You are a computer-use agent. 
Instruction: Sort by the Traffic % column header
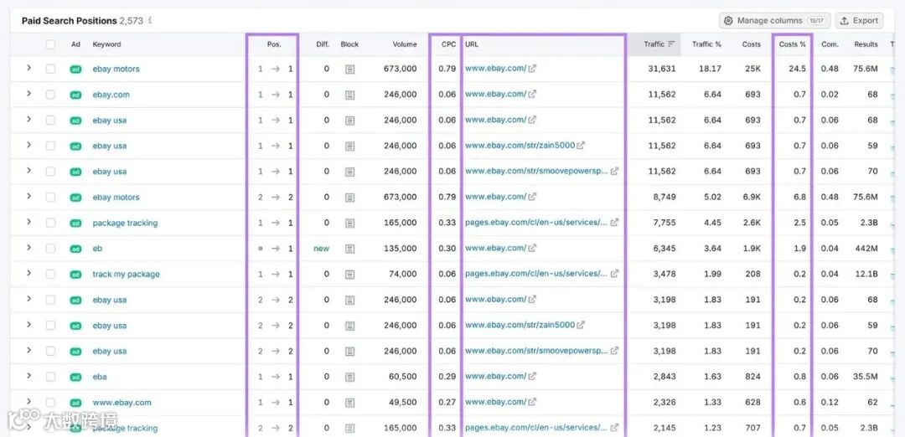706,44
